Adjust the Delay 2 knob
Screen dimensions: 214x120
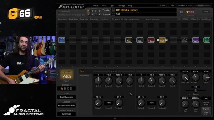coord(141,103)
